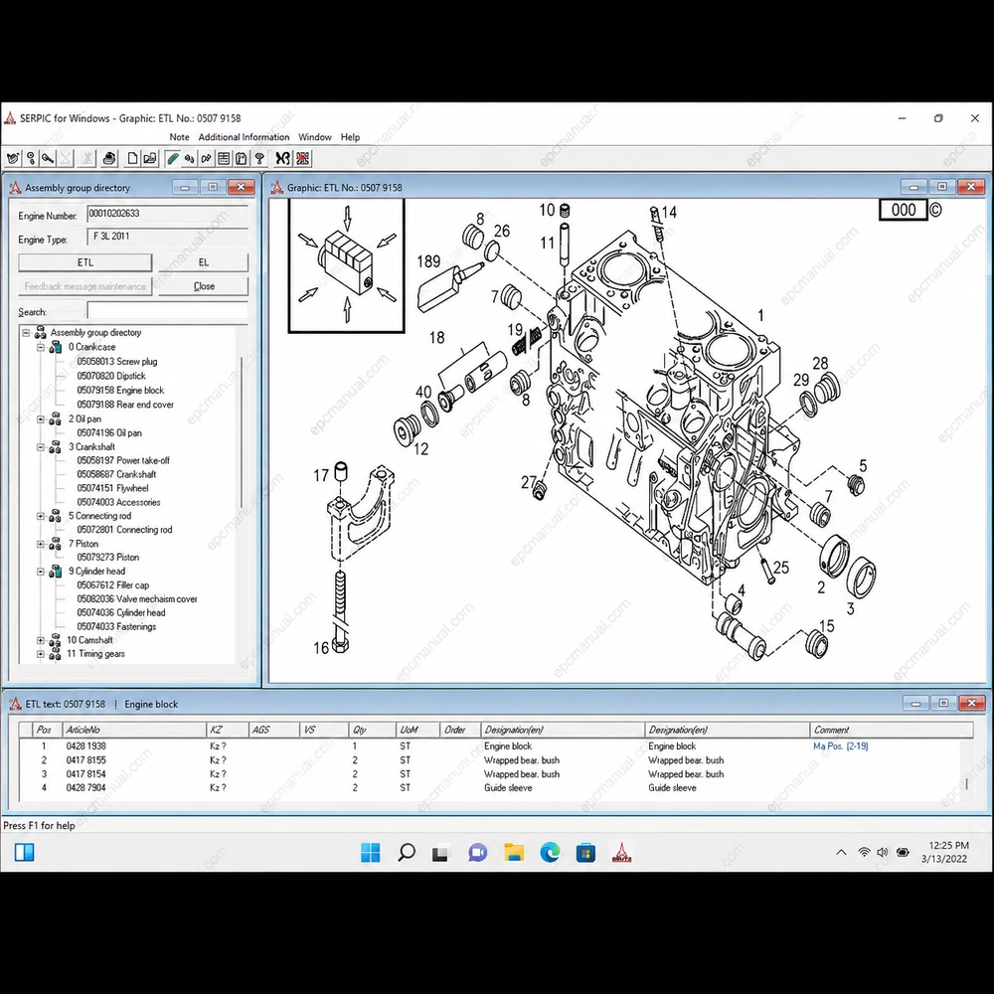This screenshot has width=994, height=994.
Task: Open Windows taskbar search
Action: 407,853
